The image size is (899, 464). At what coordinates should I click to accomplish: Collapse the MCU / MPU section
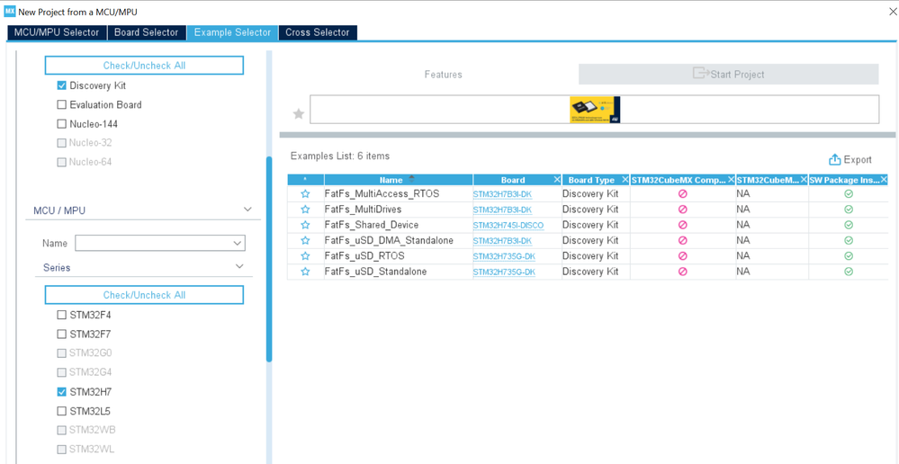[247, 210]
